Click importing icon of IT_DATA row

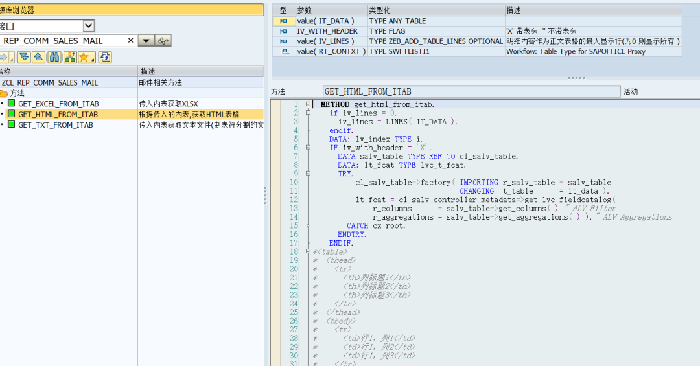[283, 21]
